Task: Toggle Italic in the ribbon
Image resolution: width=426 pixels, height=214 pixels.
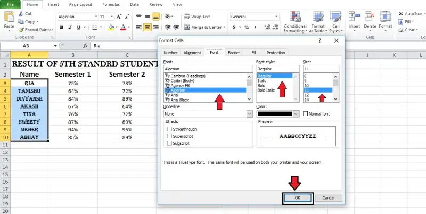Action: point(70,27)
